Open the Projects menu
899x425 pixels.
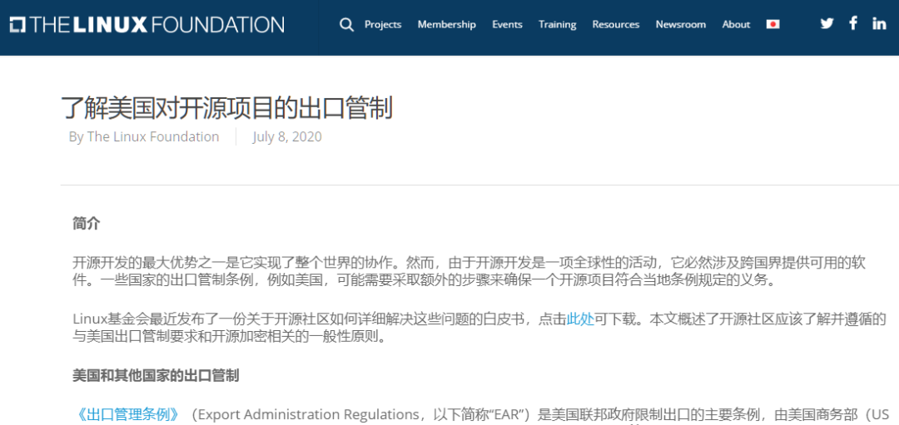tap(383, 25)
